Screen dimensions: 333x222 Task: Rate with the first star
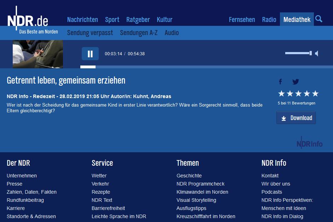[x=281, y=93]
